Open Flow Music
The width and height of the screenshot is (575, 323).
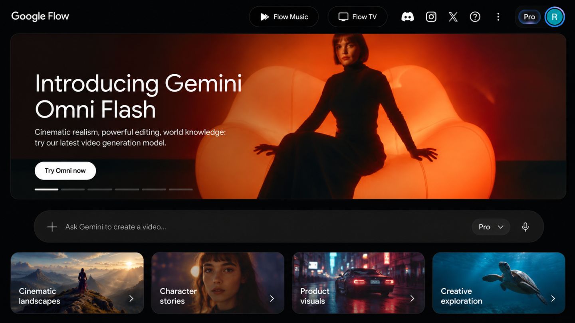[x=284, y=17]
